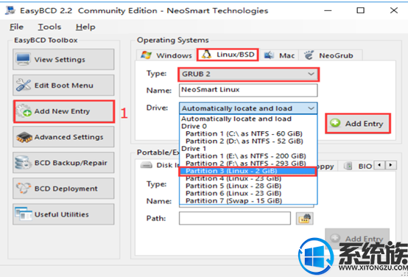The height and width of the screenshot is (277, 408).
Task: Open Edit Boot Menu in the toolbox
Action: coord(63,85)
